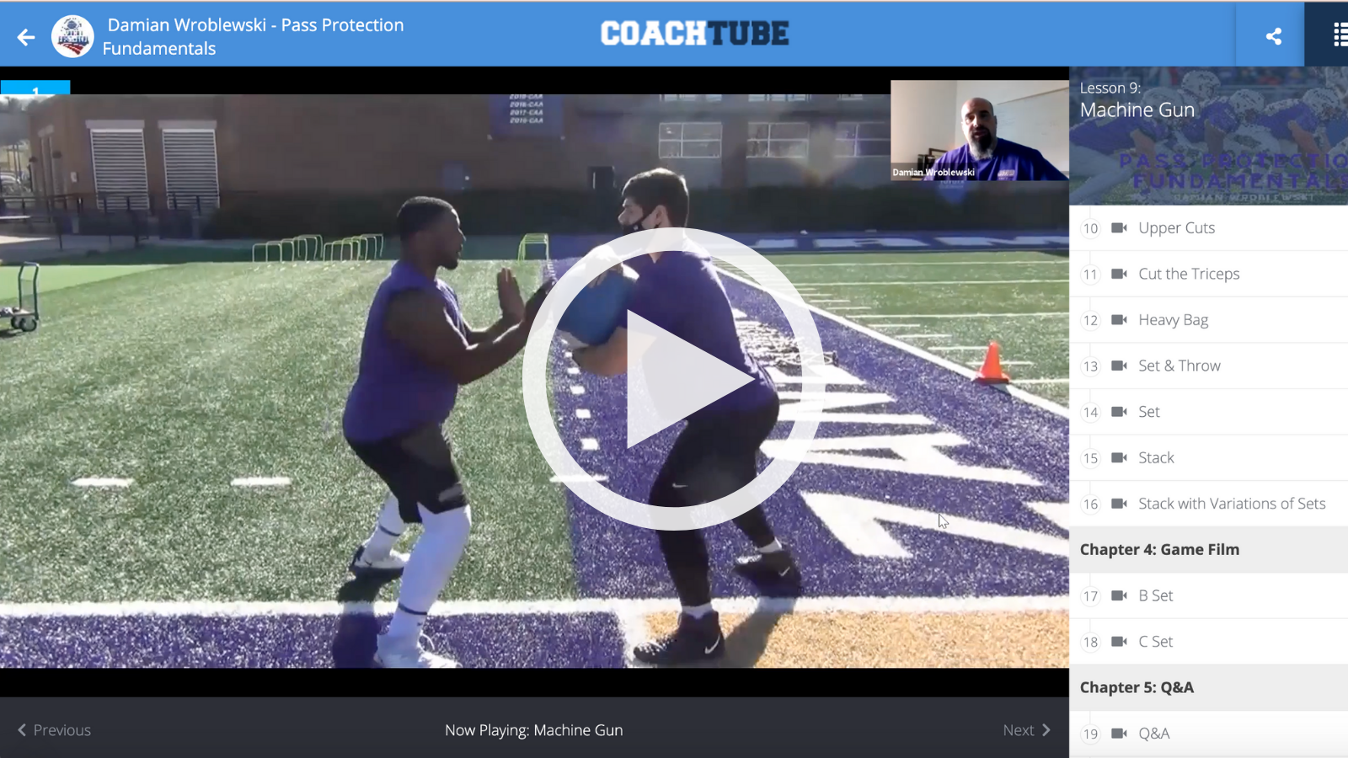The width and height of the screenshot is (1348, 758).
Task: Go to the Previous lesson
Action: tap(54, 730)
